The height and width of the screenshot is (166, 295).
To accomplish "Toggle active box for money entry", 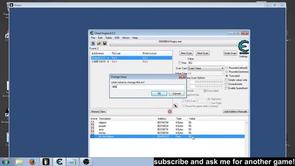I will (92, 133).
